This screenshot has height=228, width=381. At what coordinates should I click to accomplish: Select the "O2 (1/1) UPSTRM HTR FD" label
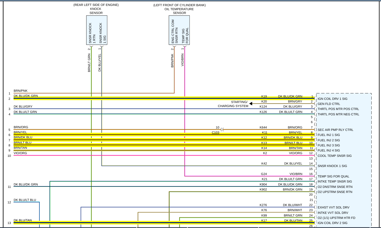[336, 218]
